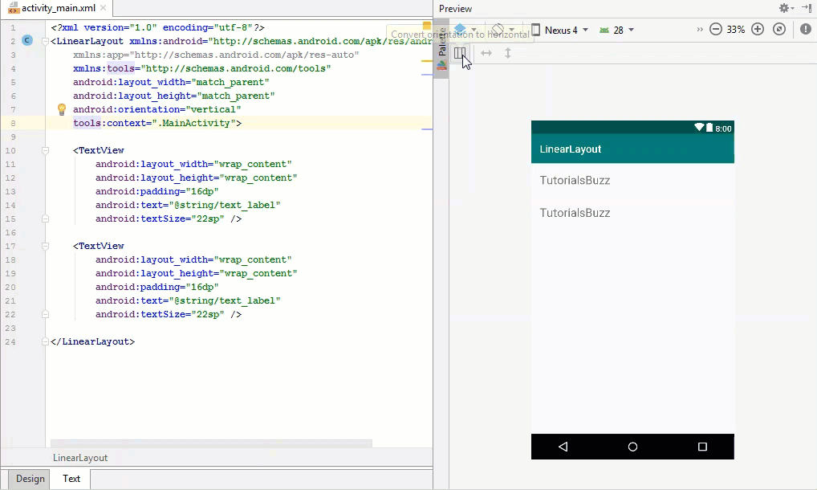This screenshot has width=817, height=490.
Task: Click the C class gutter icon
Action: tap(28, 39)
